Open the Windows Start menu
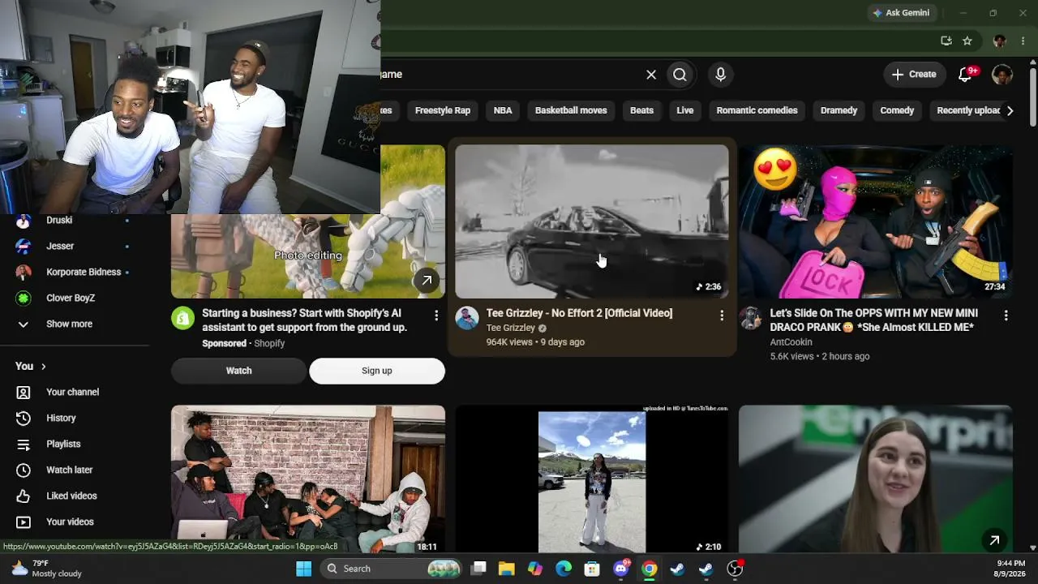 (304, 569)
